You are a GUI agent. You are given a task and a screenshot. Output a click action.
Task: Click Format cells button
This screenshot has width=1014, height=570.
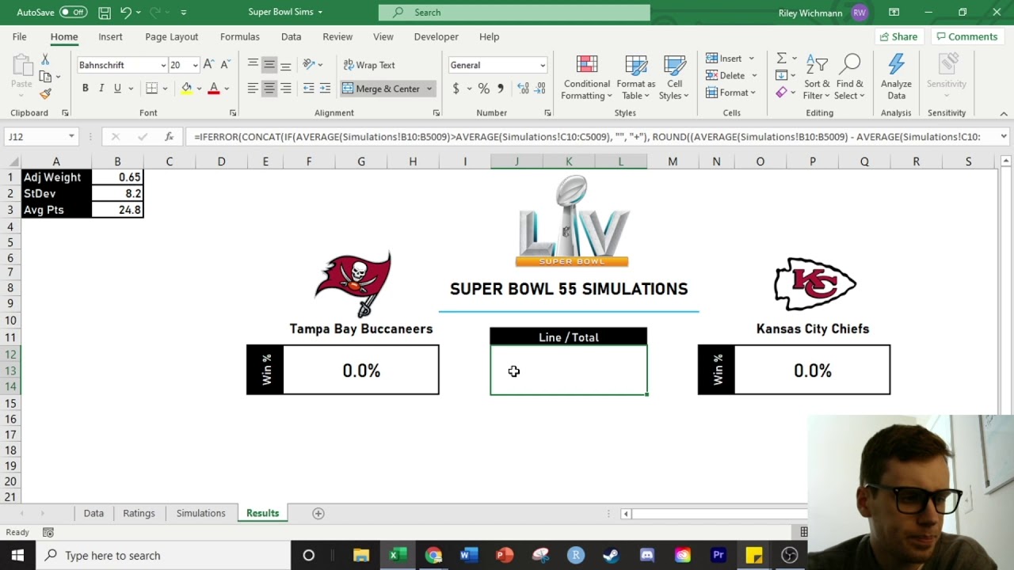(726, 93)
